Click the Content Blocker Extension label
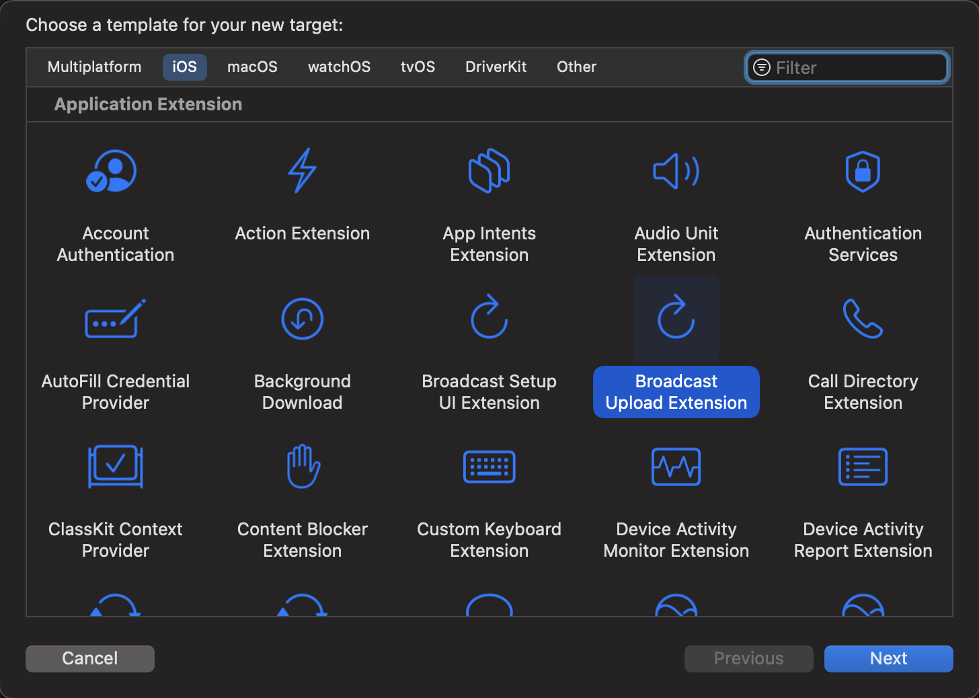 tap(302, 540)
